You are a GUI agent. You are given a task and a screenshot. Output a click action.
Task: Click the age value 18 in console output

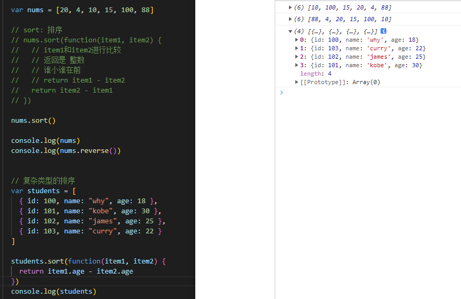coord(412,40)
